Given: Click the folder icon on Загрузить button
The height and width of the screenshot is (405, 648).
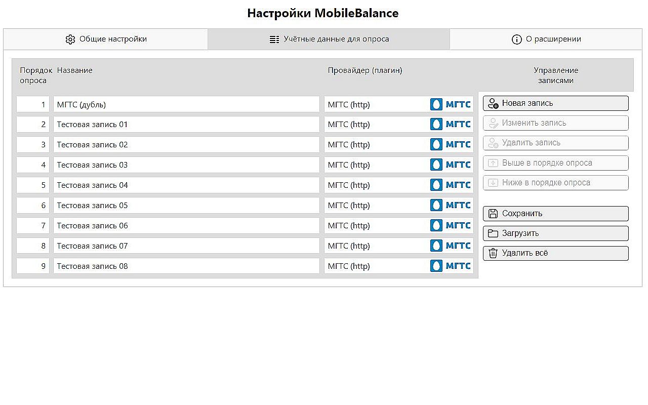Looking at the screenshot, I should pyautogui.click(x=493, y=233).
